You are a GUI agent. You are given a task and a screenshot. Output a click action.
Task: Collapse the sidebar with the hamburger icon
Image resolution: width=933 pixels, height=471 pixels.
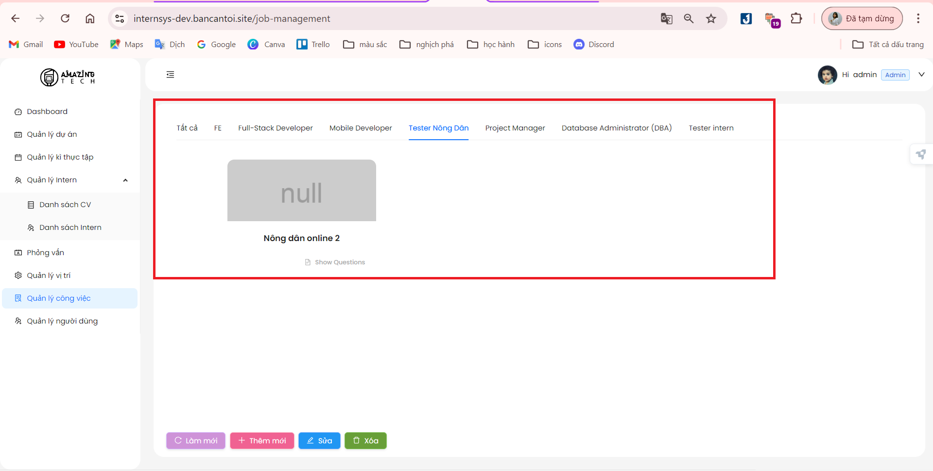pyautogui.click(x=170, y=75)
